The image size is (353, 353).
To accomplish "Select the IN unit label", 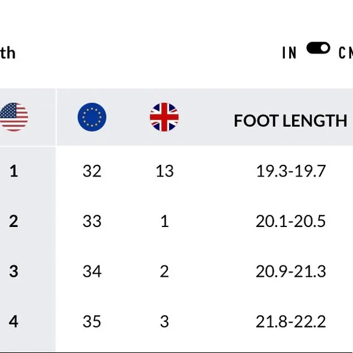I will coord(289,53).
